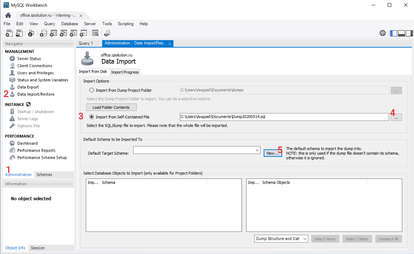This screenshot has height=254, width=414.
Task: Open Options File
Action: click(x=28, y=126)
